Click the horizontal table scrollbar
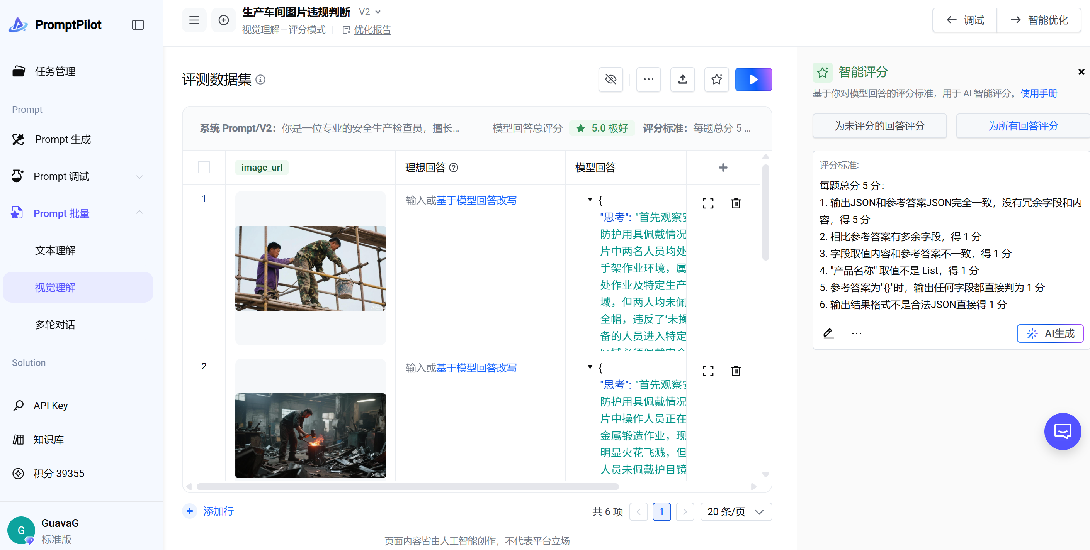The height and width of the screenshot is (550, 1090). click(407, 487)
